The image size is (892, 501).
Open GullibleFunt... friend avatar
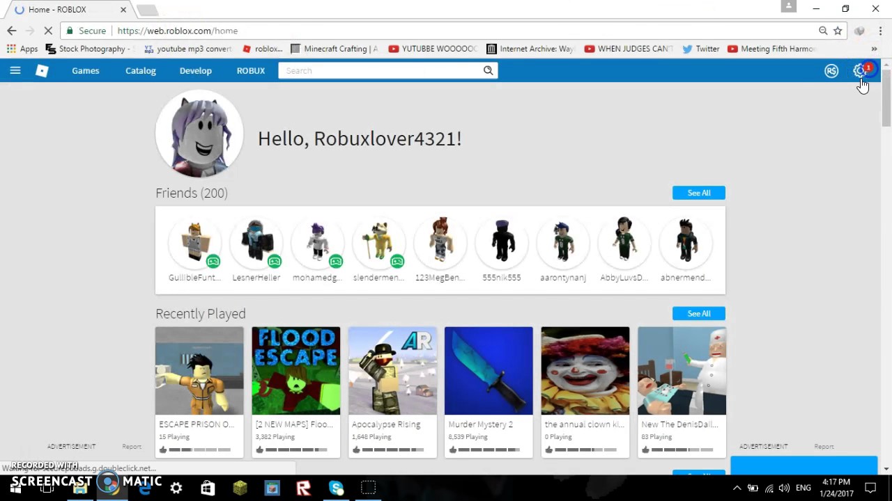click(x=194, y=242)
